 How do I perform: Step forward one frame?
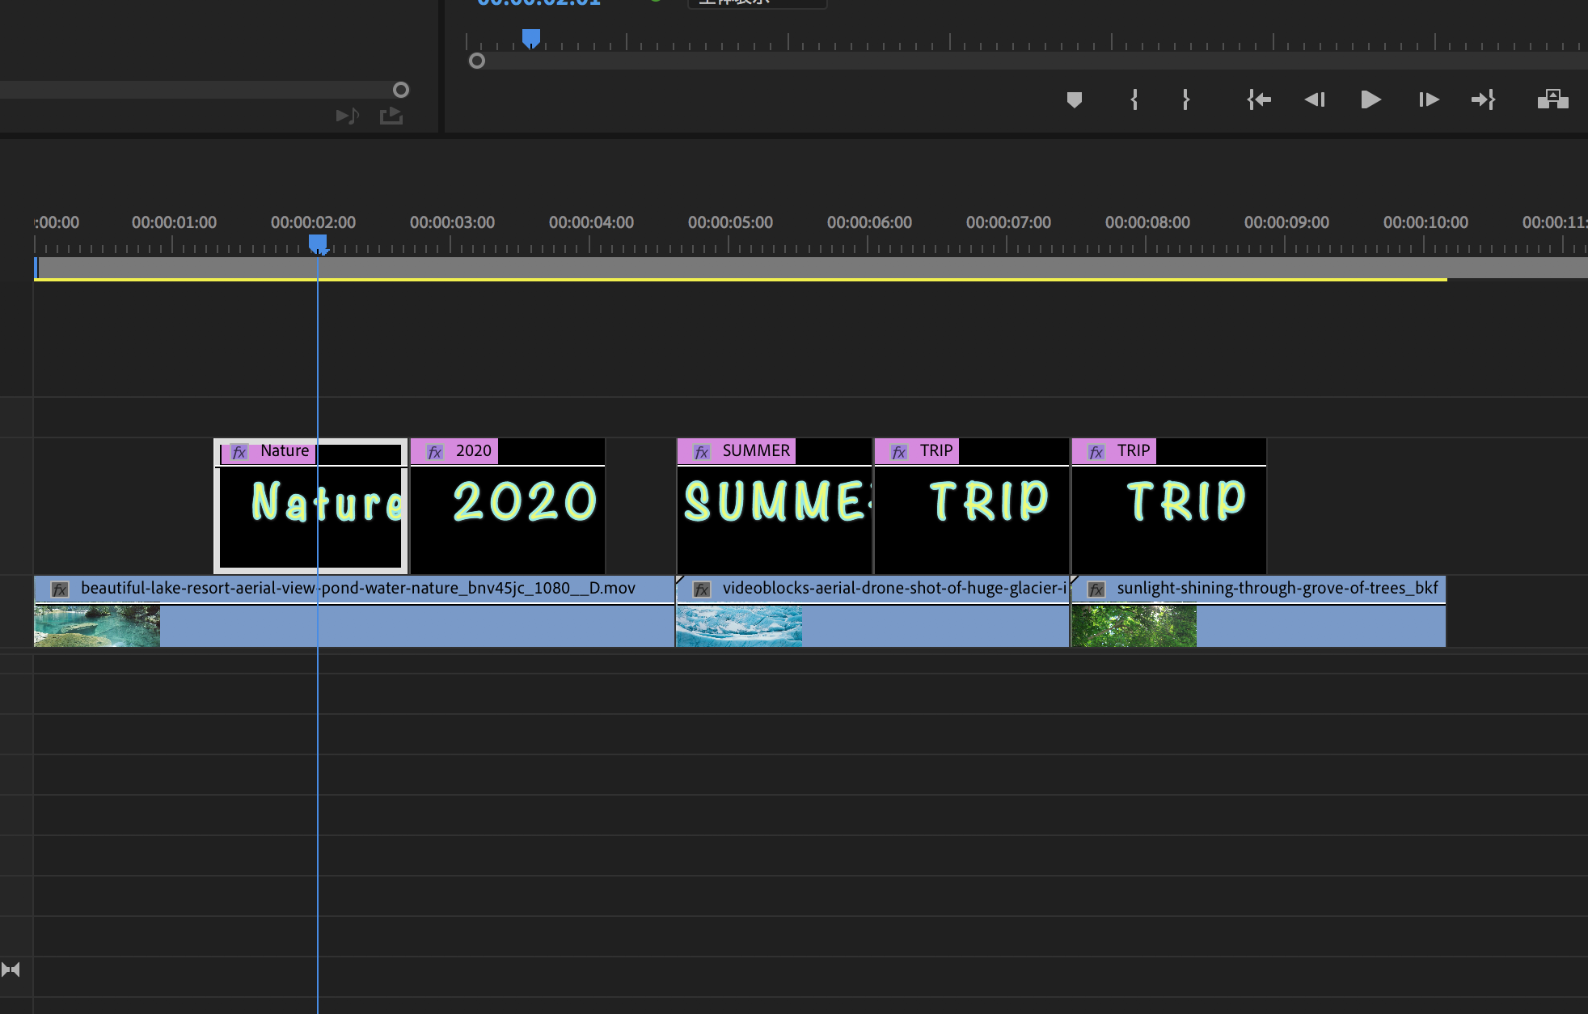point(1429,100)
